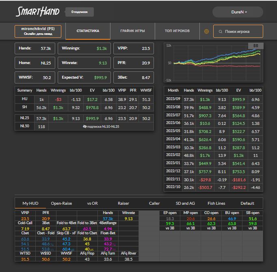Open the settings gear icon

206,31
